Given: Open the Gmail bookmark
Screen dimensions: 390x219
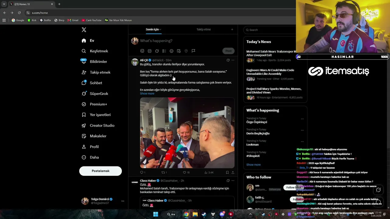Looking at the screenshot, I should coord(73,20).
